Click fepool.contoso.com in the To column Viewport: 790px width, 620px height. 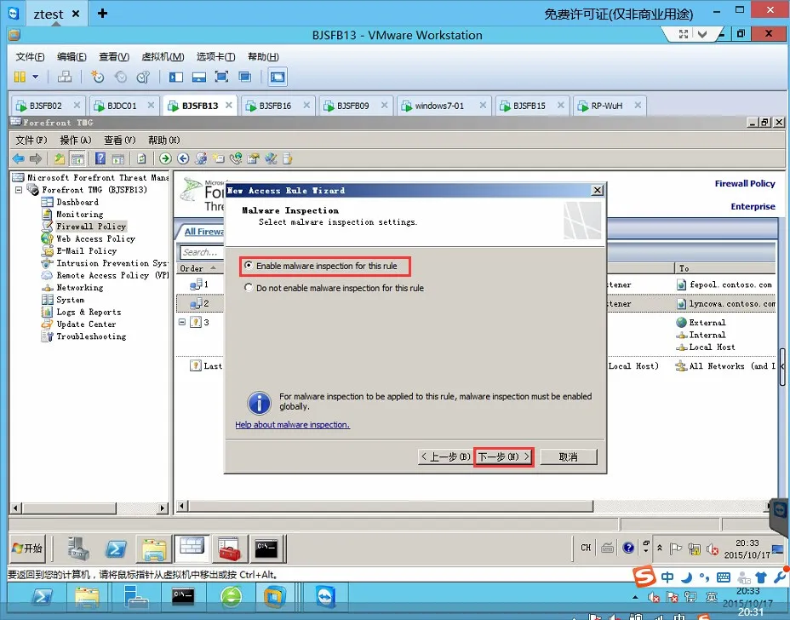pyautogui.click(x=730, y=284)
